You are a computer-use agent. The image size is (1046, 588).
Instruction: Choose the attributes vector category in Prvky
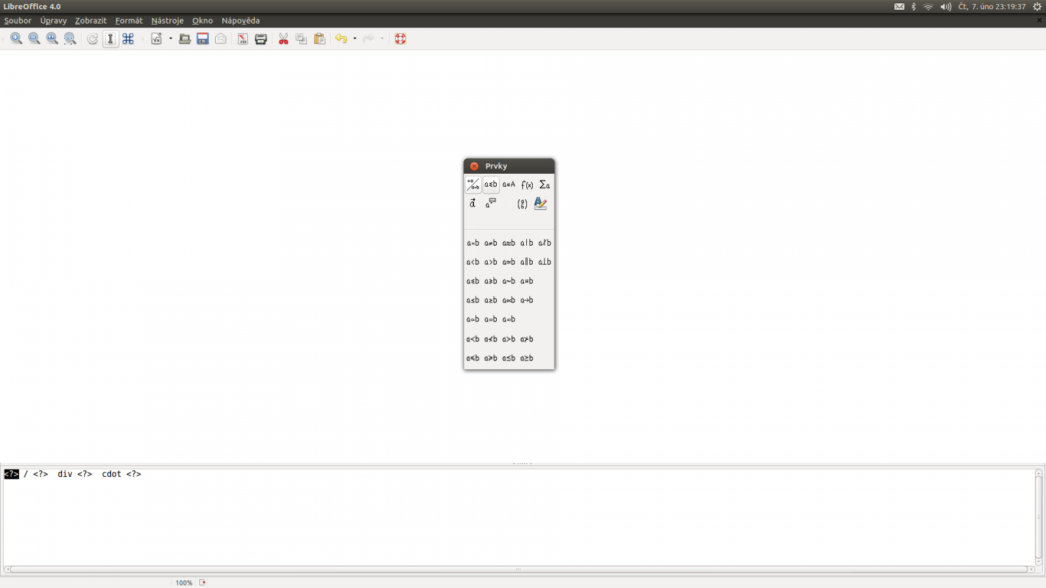pos(471,203)
